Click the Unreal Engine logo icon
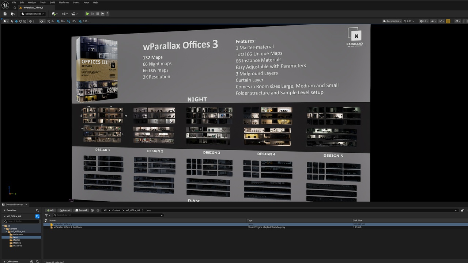This screenshot has height=263, width=468. click(5, 5)
